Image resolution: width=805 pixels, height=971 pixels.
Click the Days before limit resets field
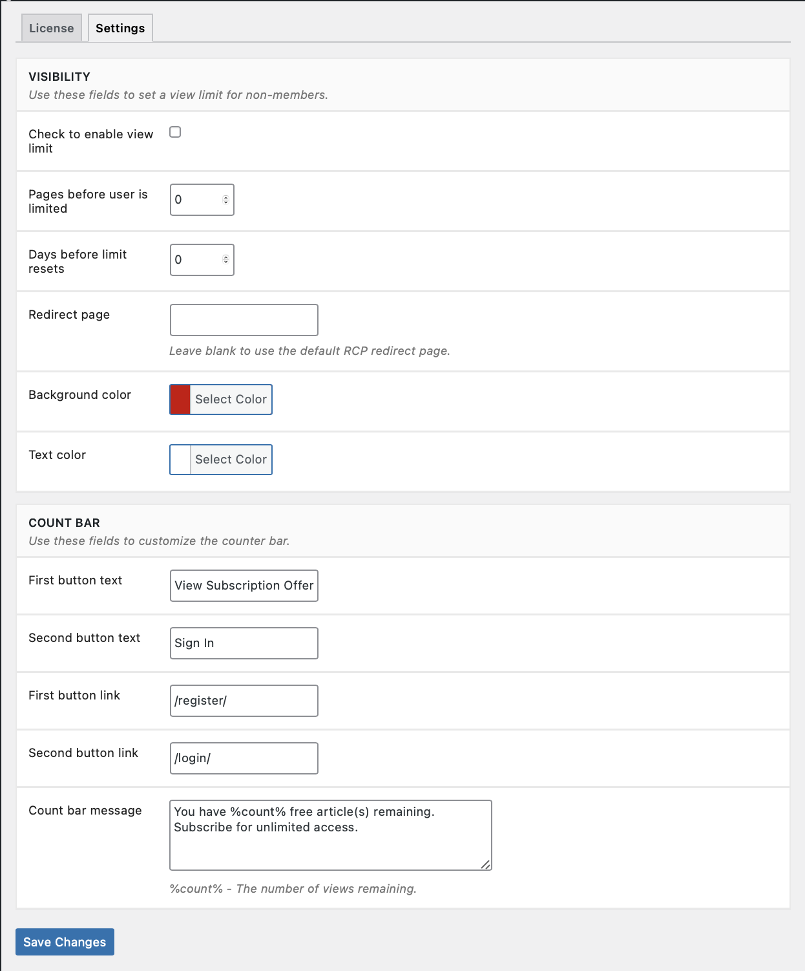(x=202, y=260)
